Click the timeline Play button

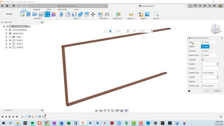[9, 117]
